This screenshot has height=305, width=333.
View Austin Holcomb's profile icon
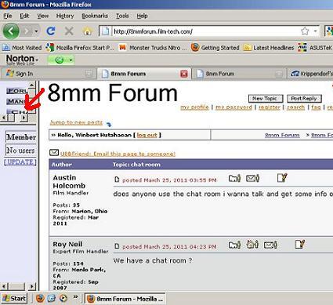(234, 179)
